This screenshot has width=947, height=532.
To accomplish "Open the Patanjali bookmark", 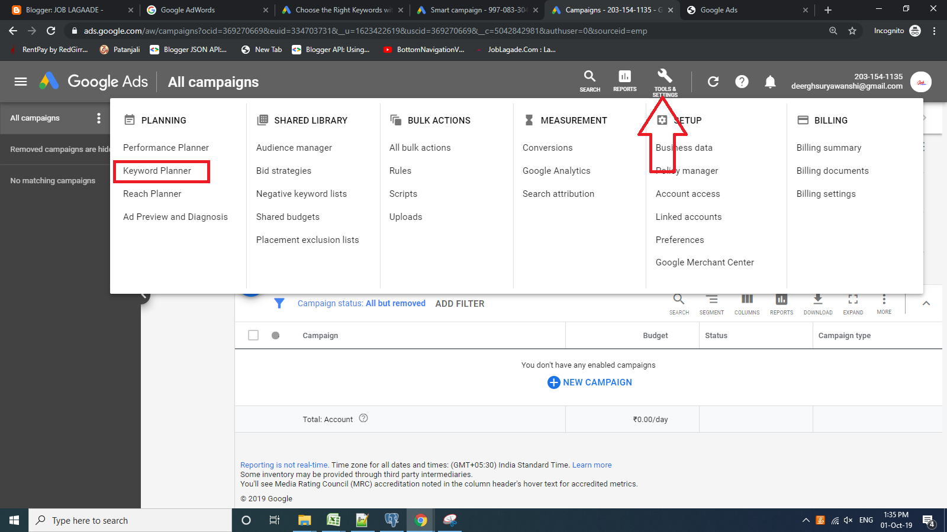I will [x=120, y=50].
